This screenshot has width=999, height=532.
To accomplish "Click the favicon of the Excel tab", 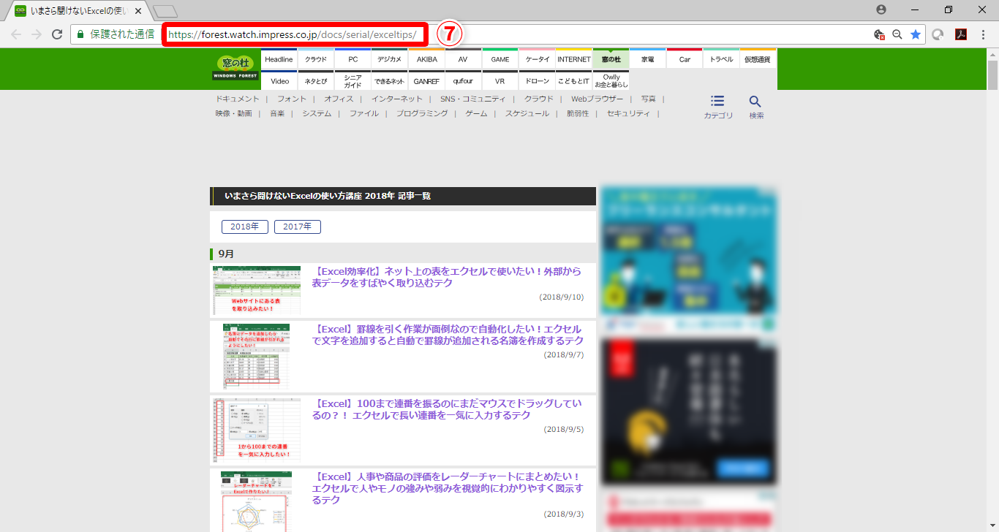I will 20,11.
